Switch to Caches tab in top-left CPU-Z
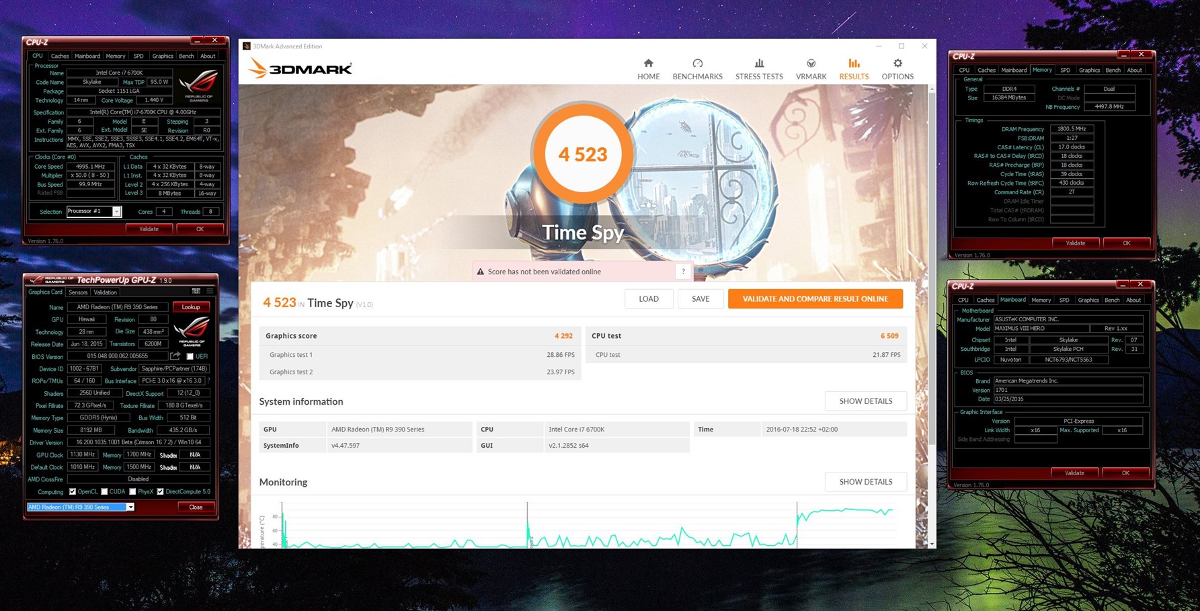Screen dimensions: 1200x611 click(x=60, y=56)
